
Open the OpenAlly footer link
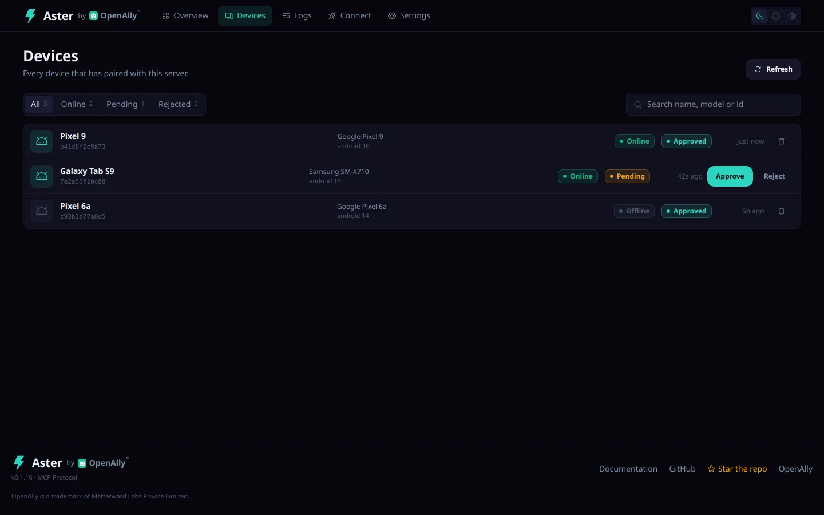pyautogui.click(x=795, y=469)
